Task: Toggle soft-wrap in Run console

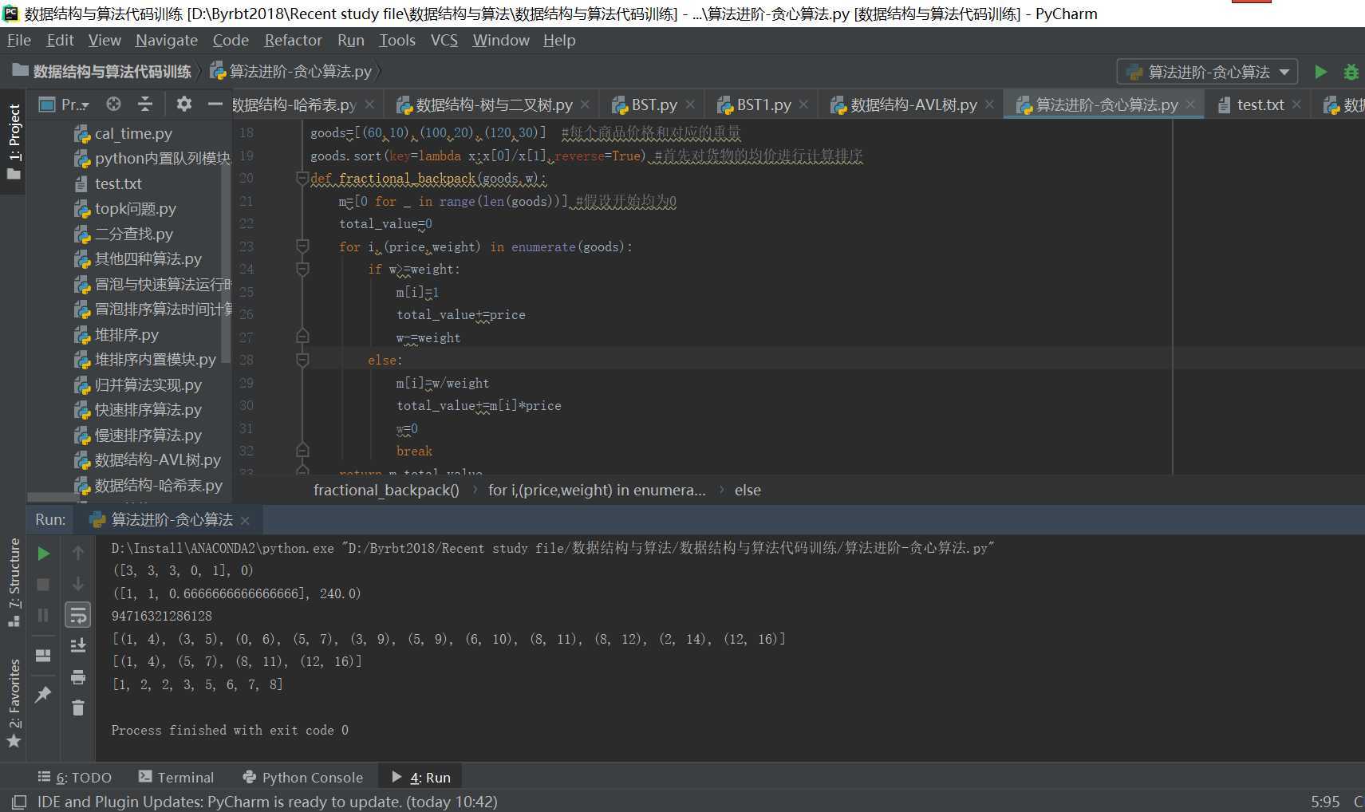Action: [78, 615]
